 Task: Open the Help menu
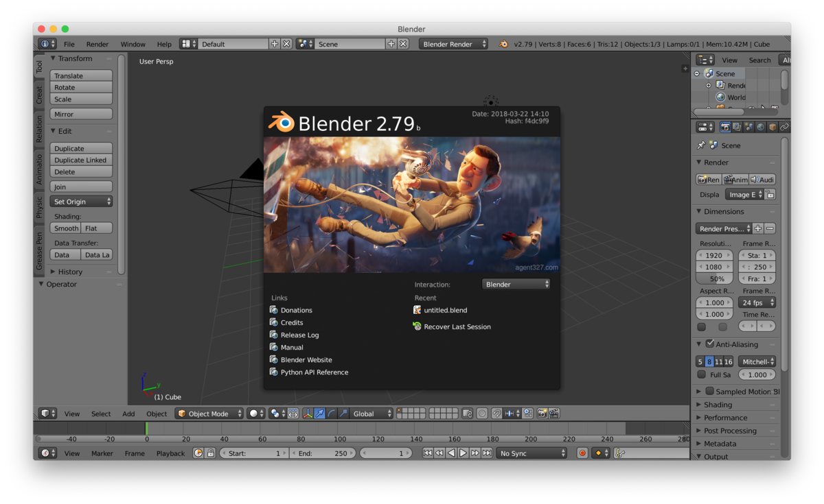pos(164,44)
